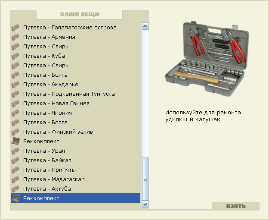Click the ticket icon next to Путевка - Куба
Screen dimensions: 269x220
click(15, 56)
